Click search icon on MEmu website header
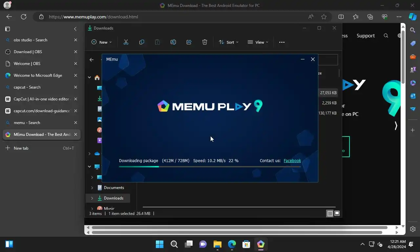The width and height of the screenshot is (420, 252). 386,36
